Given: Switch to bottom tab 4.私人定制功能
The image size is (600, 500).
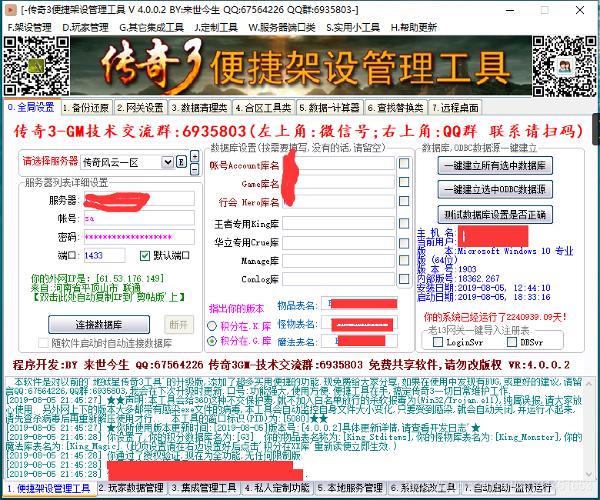Looking at the screenshot, I should [x=277, y=488].
